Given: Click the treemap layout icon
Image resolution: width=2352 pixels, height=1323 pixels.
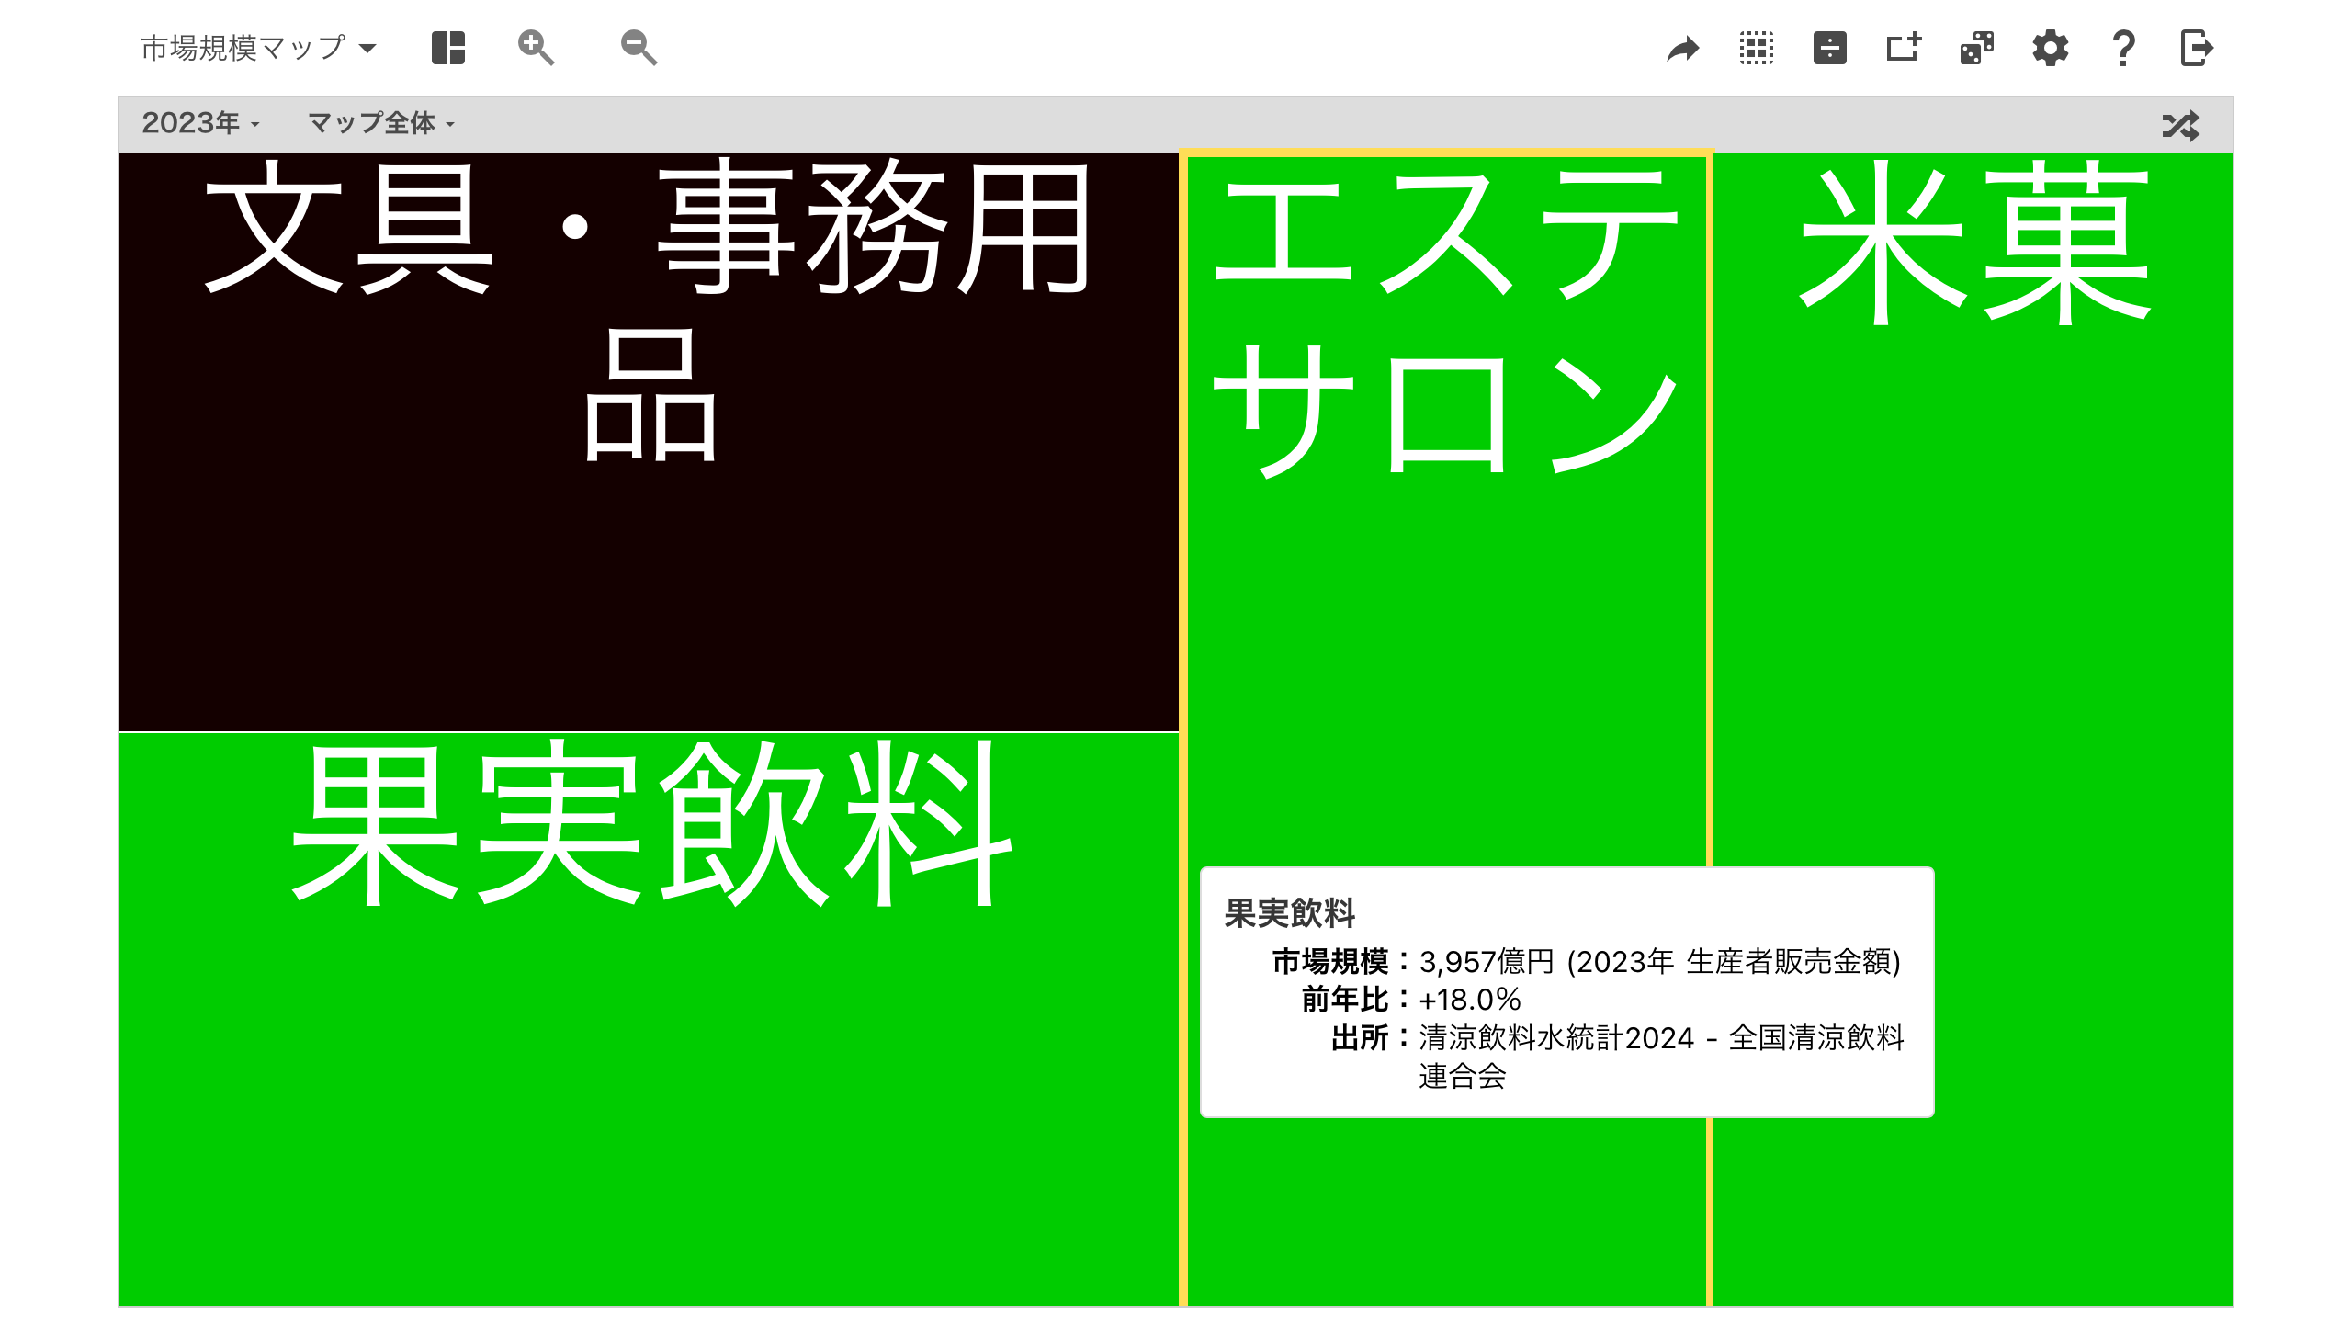Looking at the screenshot, I should (x=448, y=48).
